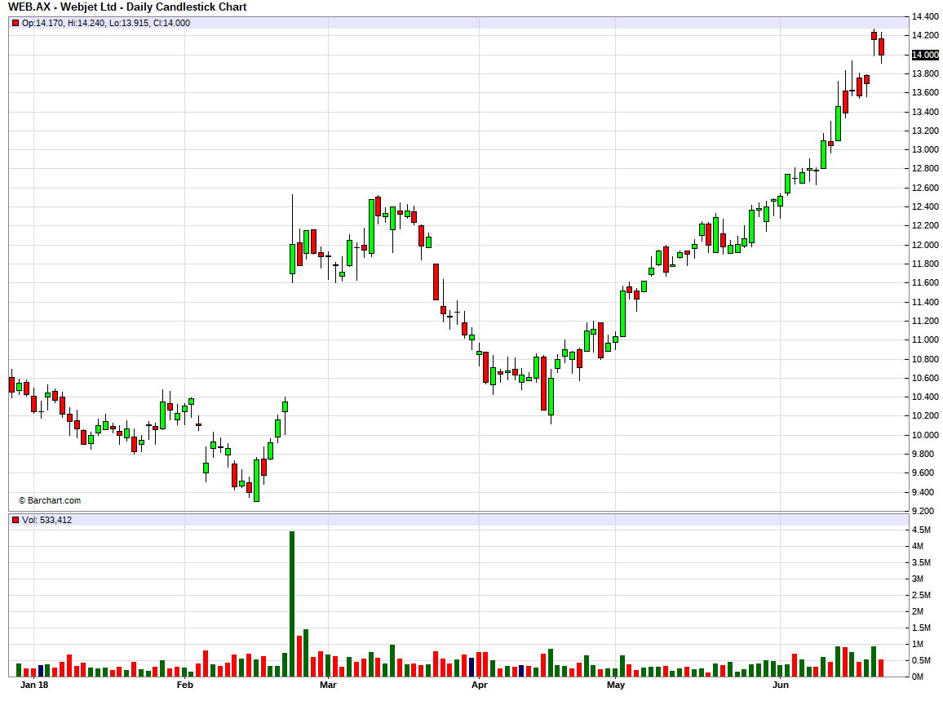
Task: Click the tallest 4.5M volume spike bar
Action: (x=292, y=604)
